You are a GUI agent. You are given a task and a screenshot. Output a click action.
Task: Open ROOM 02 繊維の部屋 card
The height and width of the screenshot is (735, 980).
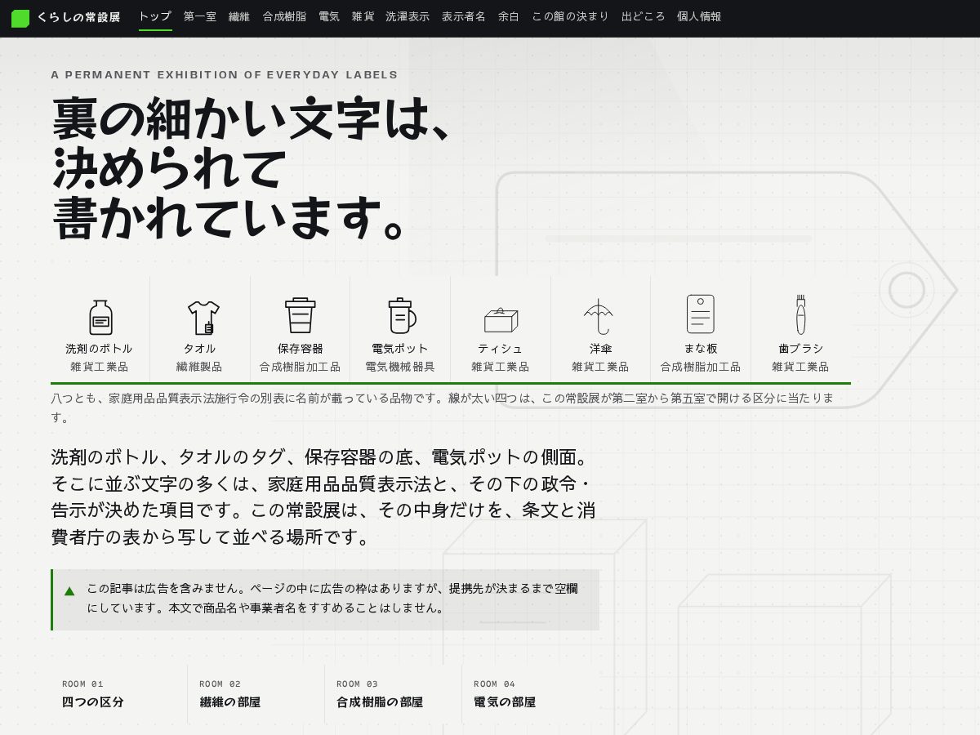256,694
